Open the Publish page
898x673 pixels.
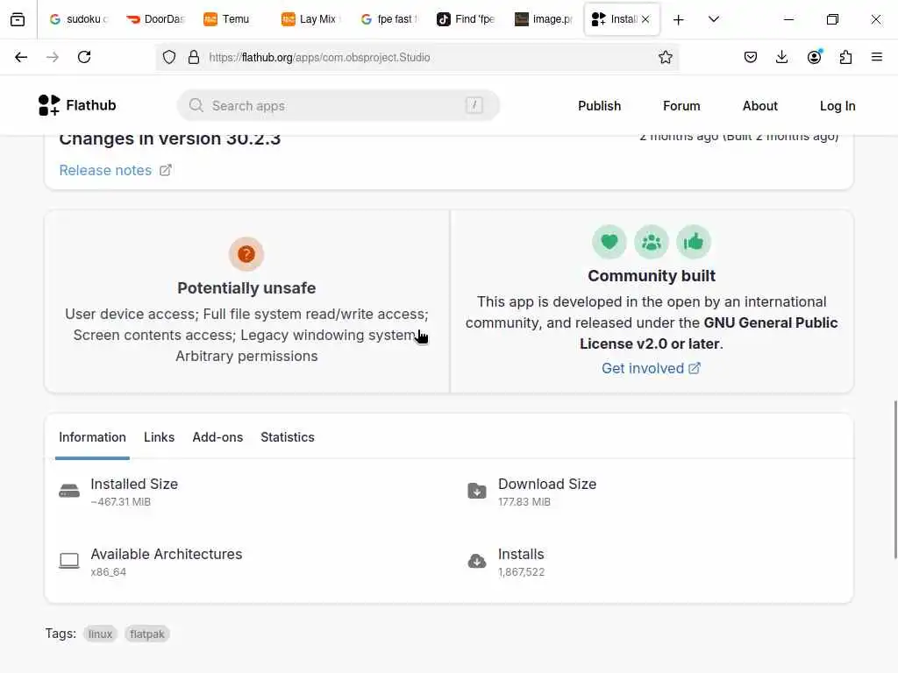[x=599, y=106]
